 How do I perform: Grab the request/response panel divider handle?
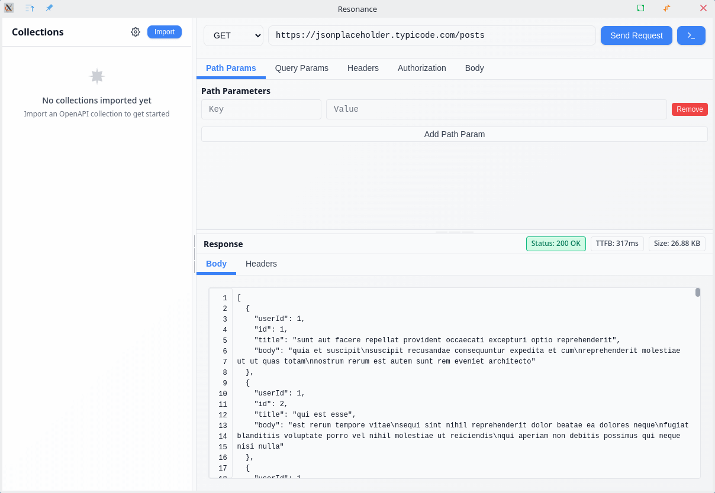click(454, 232)
